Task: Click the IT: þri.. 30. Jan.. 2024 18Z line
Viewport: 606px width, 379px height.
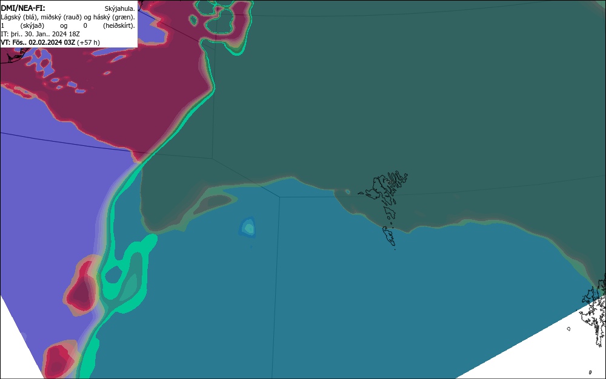Action: pos(40,34)
